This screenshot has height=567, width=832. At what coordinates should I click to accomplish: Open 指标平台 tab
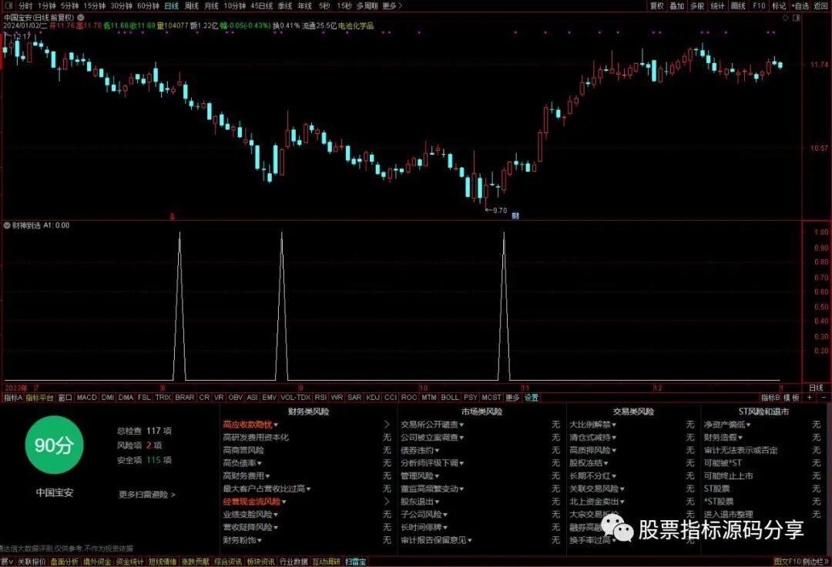(40, 398)
